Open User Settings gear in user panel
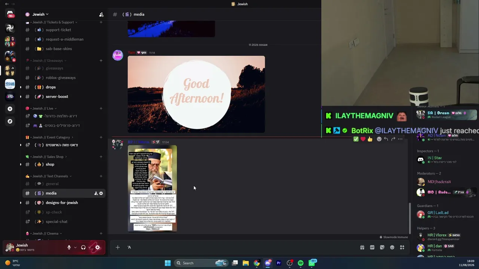Viewport: 479px width, 269px height. pyautogui.click(x=98, y=247)
